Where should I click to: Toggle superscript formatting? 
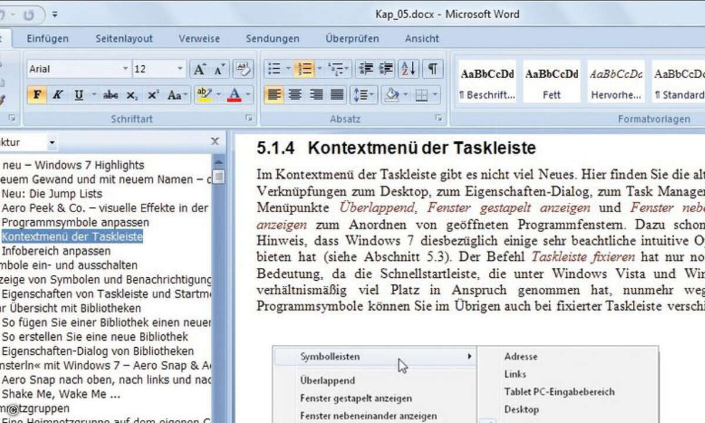[x=153, y=95]
